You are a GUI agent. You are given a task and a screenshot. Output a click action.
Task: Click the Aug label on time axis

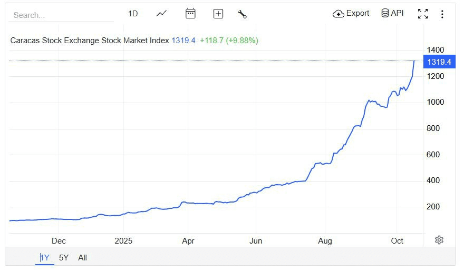325,241
